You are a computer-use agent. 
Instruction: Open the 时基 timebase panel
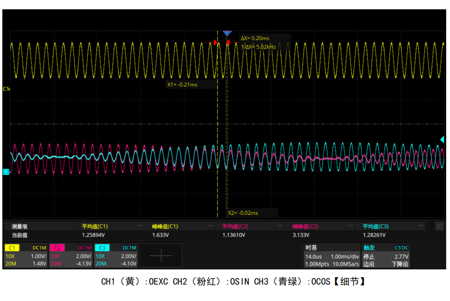coord(331,256)
